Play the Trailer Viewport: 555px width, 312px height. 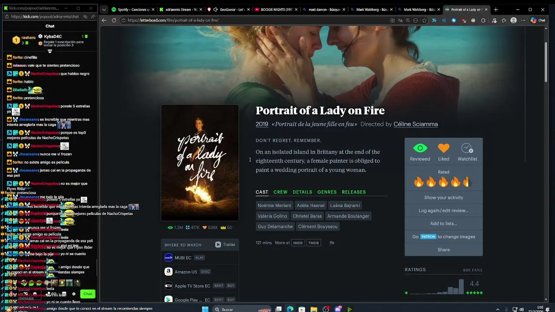tap(225, 245)
